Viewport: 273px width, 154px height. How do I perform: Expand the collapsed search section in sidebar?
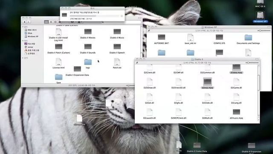[23, 58]
